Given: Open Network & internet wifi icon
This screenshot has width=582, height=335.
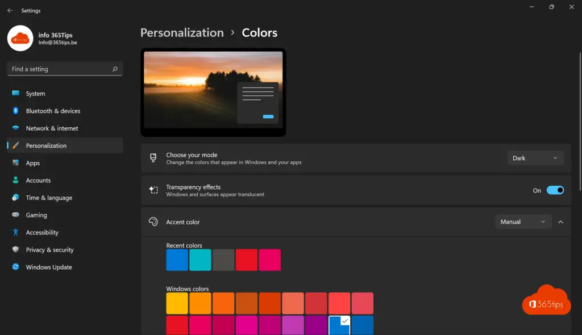Looking at the screenshot, I should [x=15, y=128].
